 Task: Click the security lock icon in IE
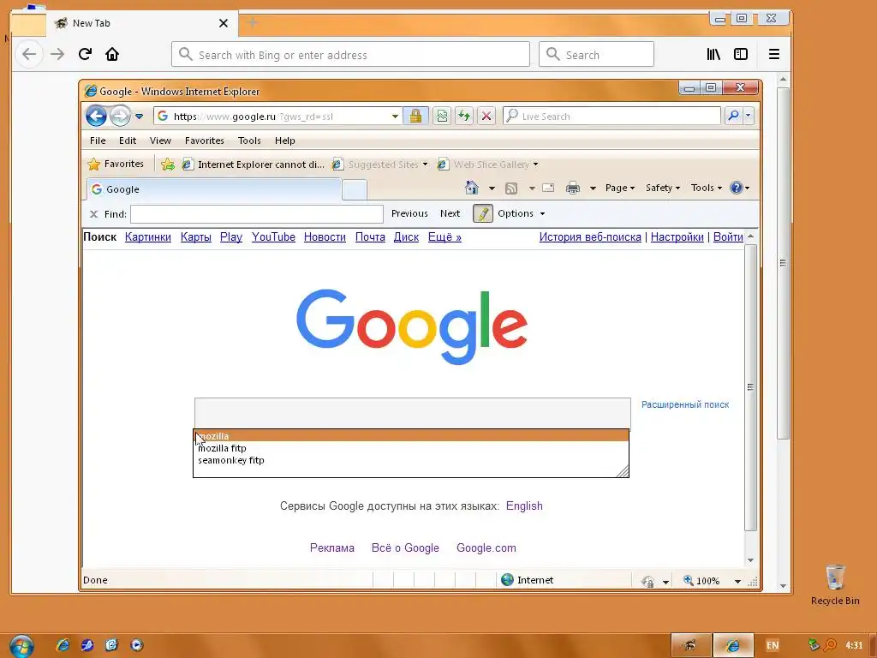point(415,117)
